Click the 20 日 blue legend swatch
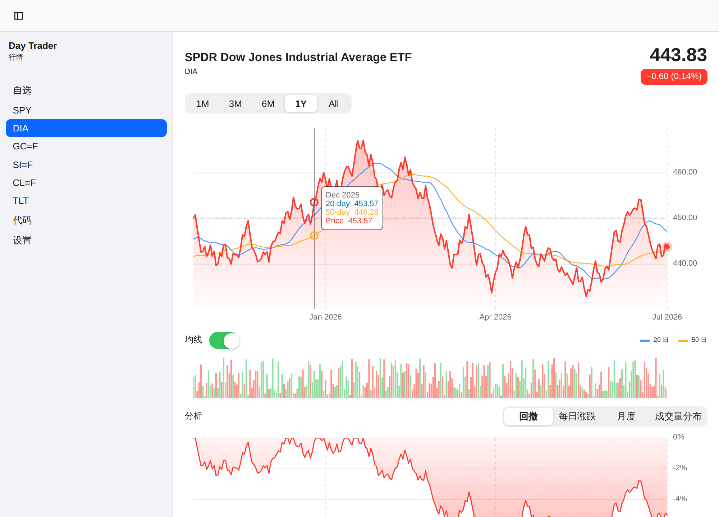 645,340
